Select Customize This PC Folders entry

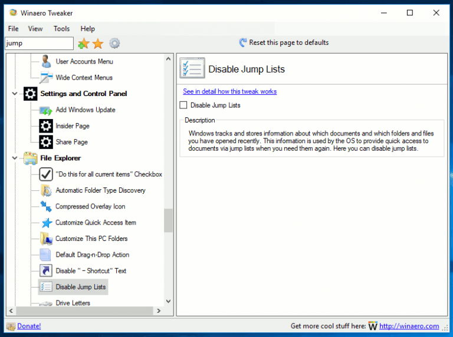tap(91, 239)
